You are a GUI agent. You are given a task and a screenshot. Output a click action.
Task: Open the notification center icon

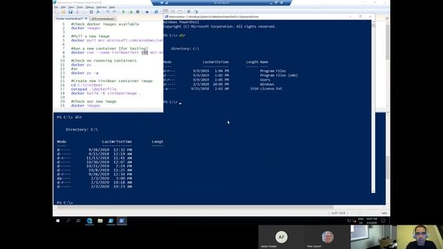coord(383,221)
